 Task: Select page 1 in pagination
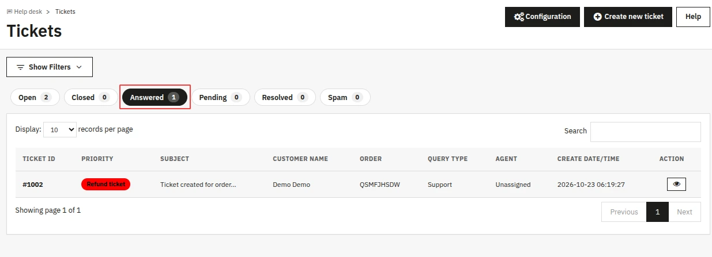click(x=657, y=212)
